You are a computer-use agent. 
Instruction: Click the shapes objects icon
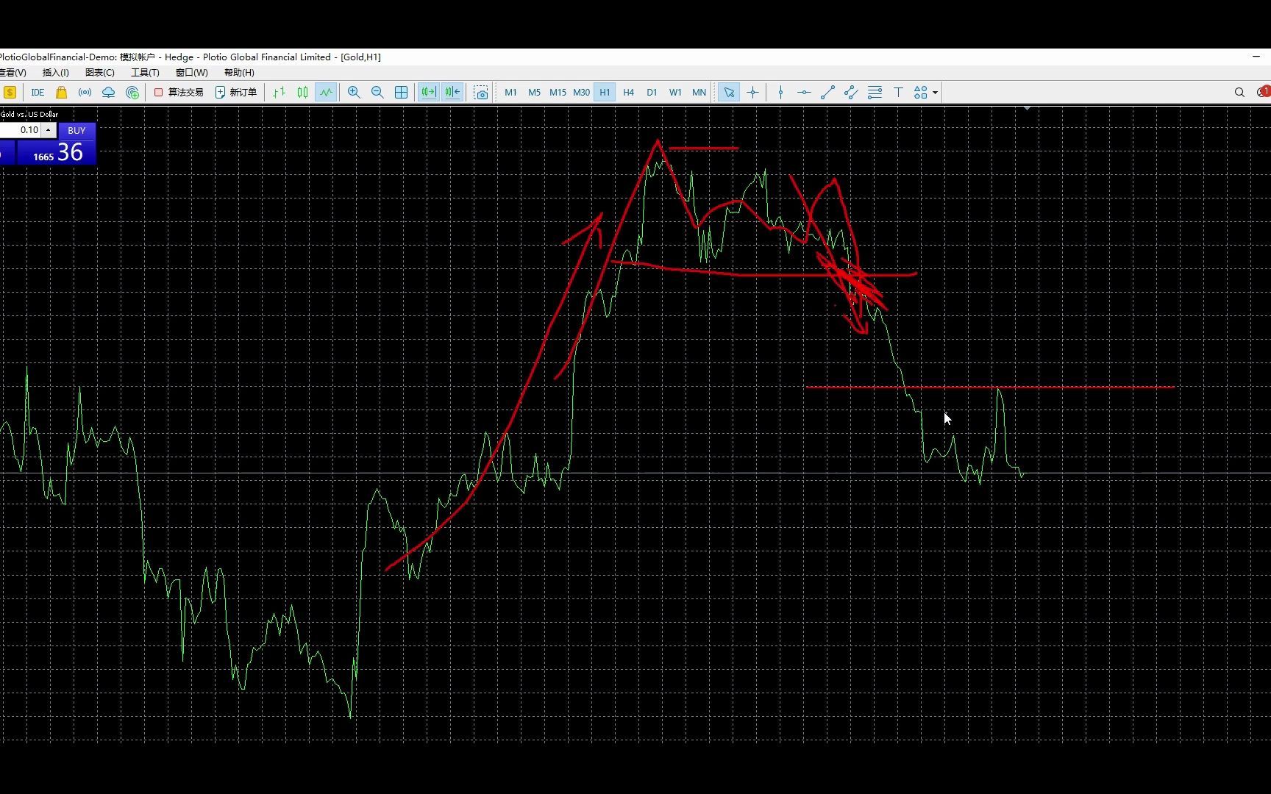[x=920, y=92]
